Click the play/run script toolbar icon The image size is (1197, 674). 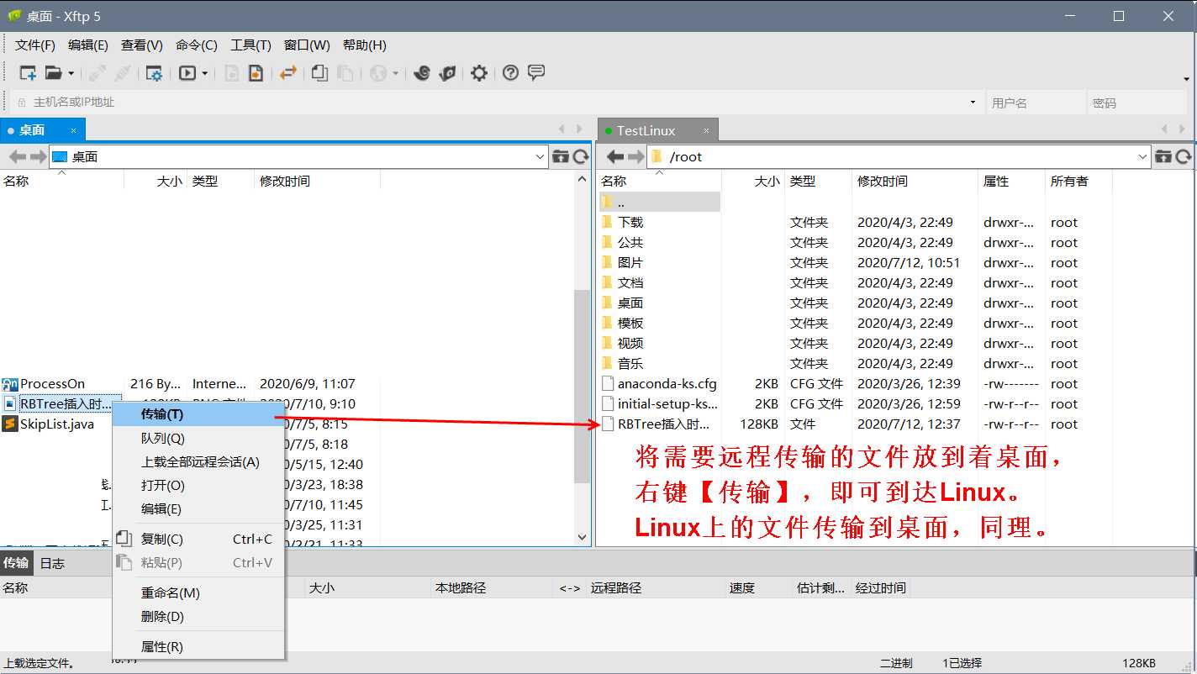click(187, 73)
